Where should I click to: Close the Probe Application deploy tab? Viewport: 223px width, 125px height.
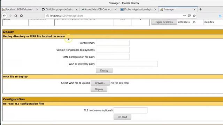coord(155,9)
